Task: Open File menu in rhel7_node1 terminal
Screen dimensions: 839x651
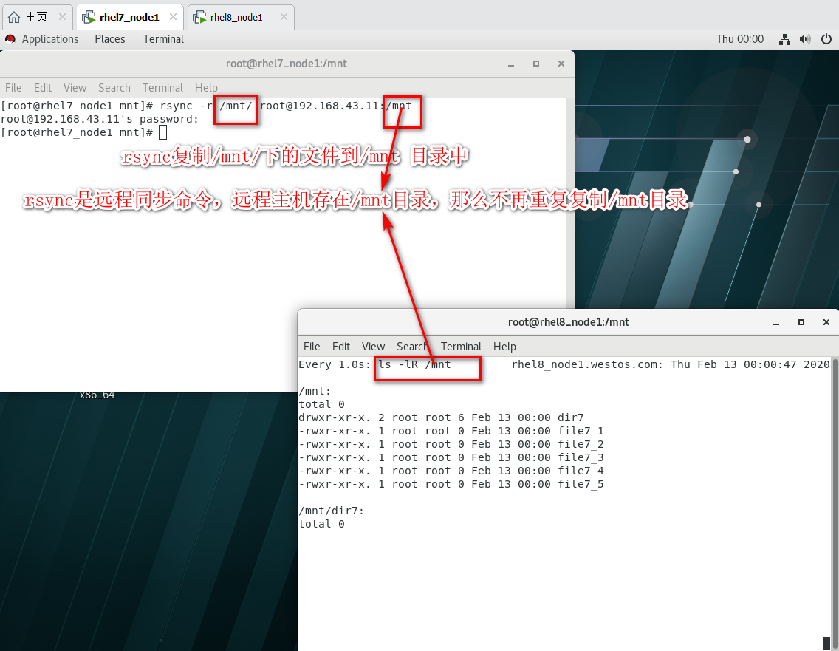Action: click(13, 88)
